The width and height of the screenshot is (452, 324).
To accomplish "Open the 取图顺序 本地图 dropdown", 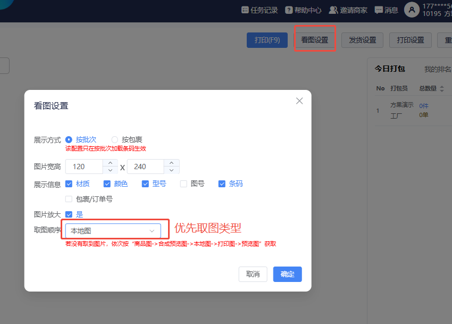I will (x=113, y=231).
